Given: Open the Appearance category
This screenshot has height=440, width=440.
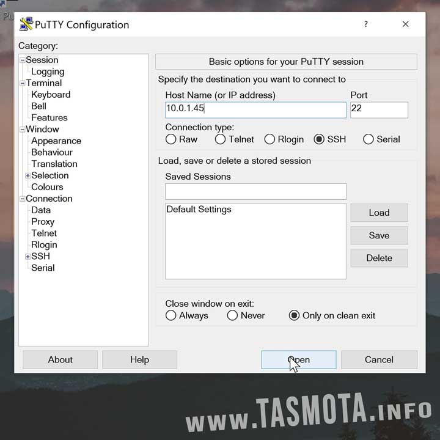Looking at the screenshot, I should click(x=56, y=141).
